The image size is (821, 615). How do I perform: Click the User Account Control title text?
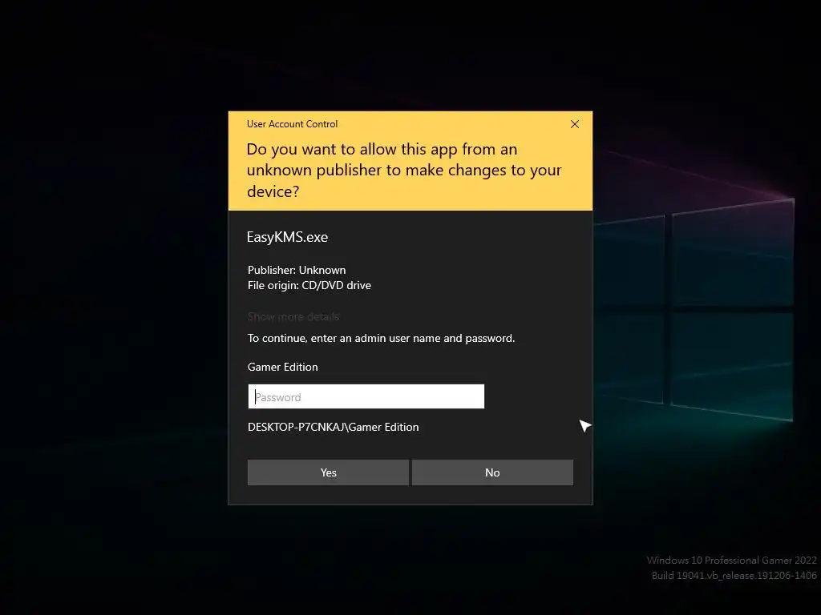coord(292,124)
